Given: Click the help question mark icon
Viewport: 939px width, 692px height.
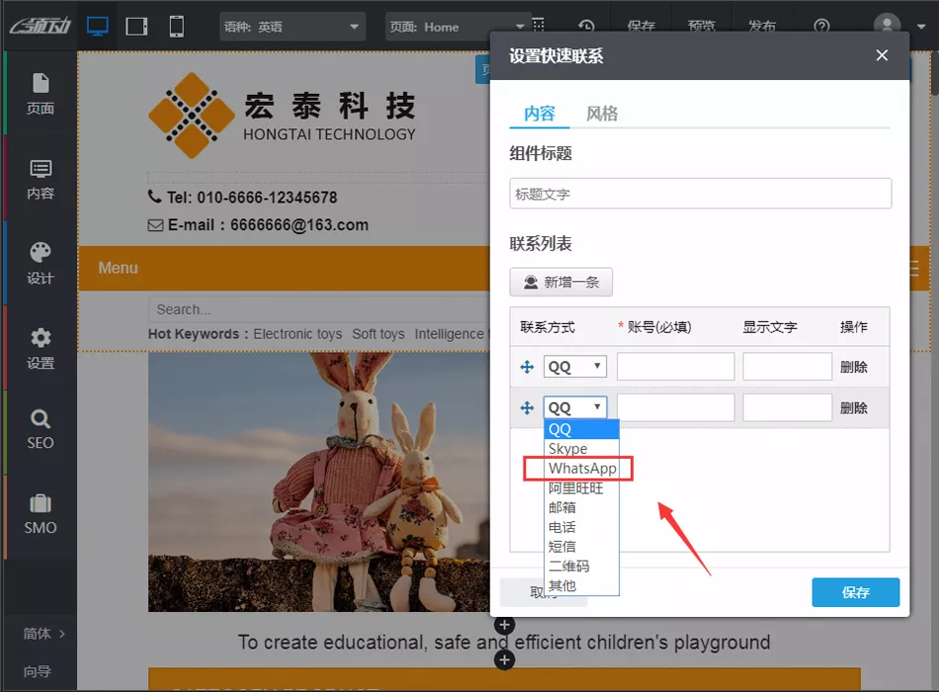Looking at the screenshot, I should (x=821, y=27).
